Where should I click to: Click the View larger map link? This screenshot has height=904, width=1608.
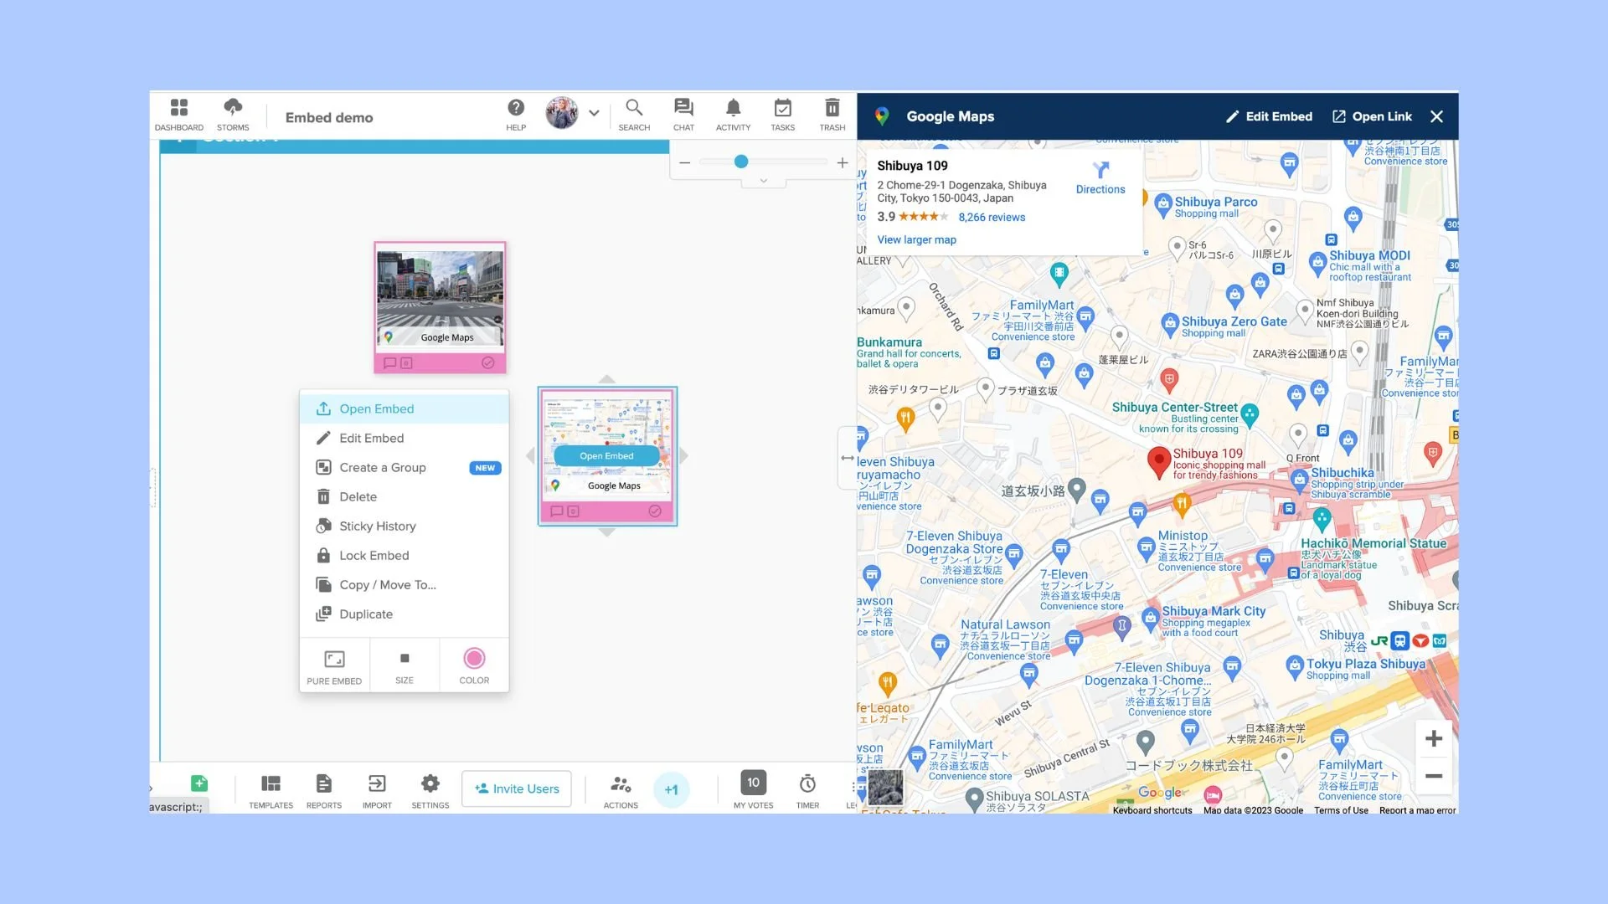(916, 239)
